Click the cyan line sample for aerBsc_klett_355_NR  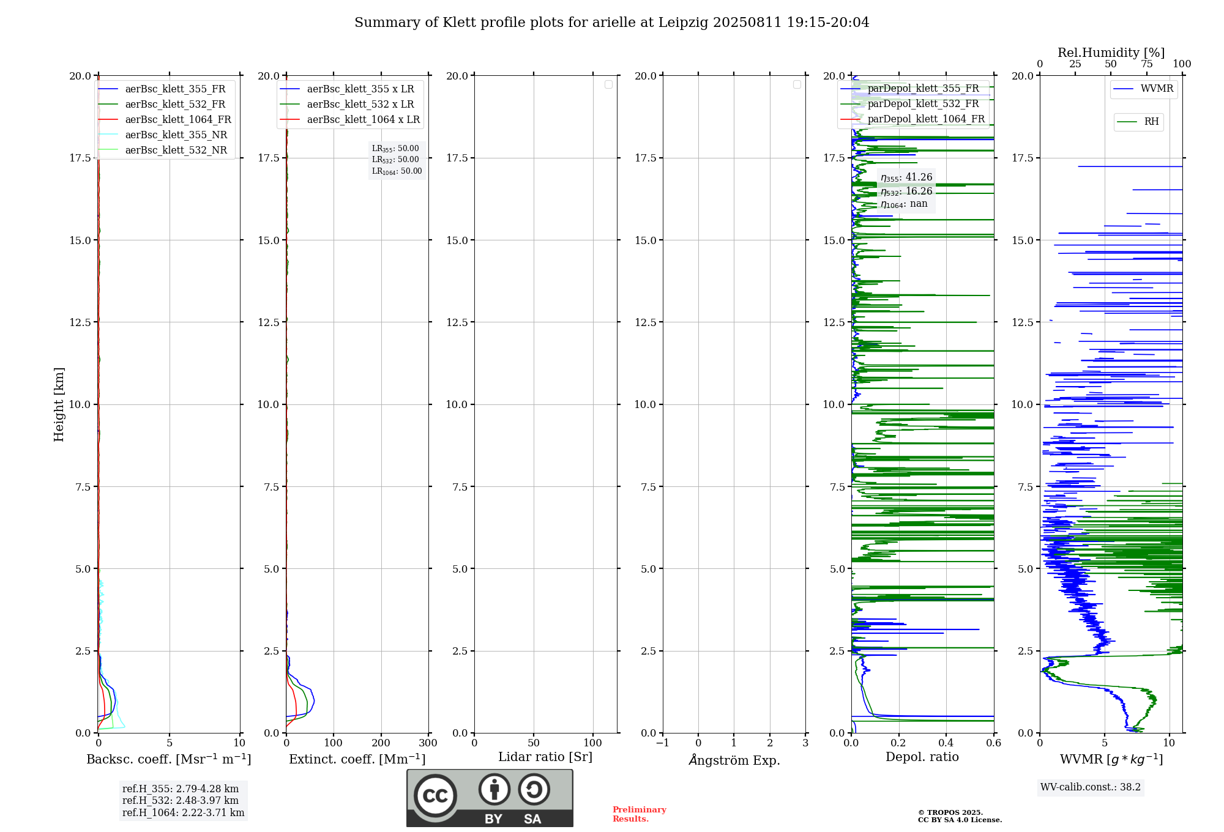pyautogui.click(x=108, y=135)
